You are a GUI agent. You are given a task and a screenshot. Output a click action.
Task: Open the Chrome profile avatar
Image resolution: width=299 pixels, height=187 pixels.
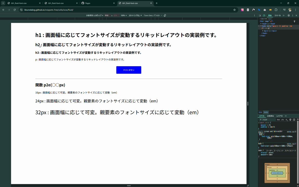pyautogui.click(x=290, y=10)
